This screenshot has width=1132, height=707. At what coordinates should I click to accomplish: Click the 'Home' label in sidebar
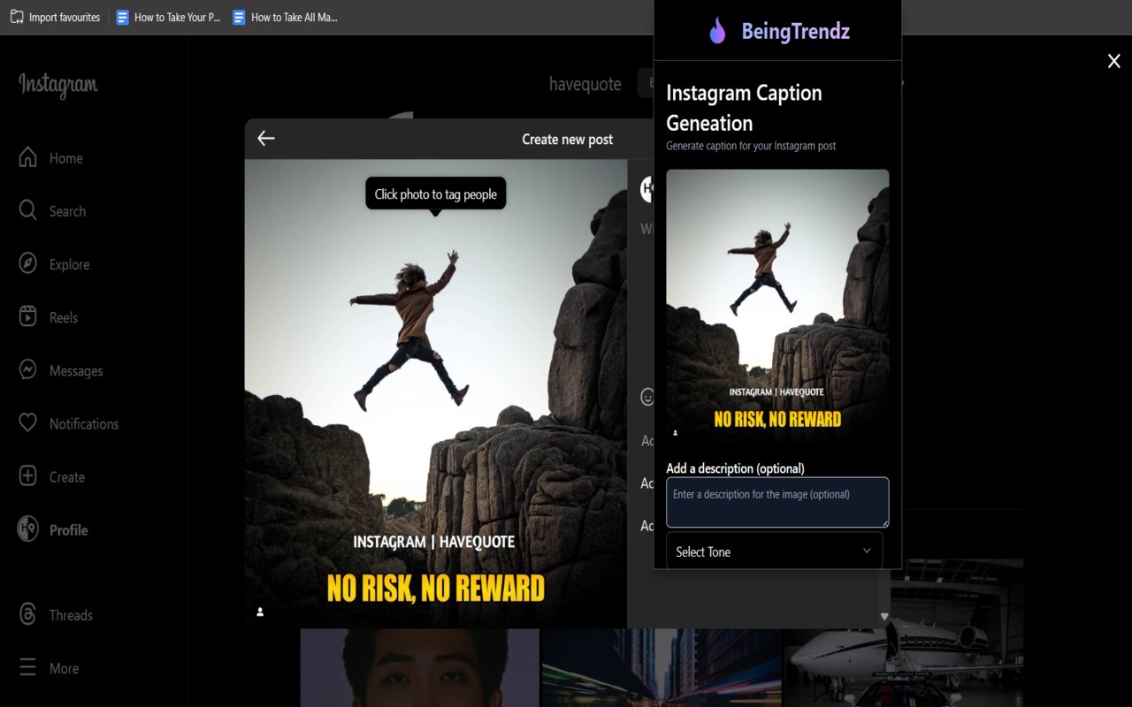point(66,158)
